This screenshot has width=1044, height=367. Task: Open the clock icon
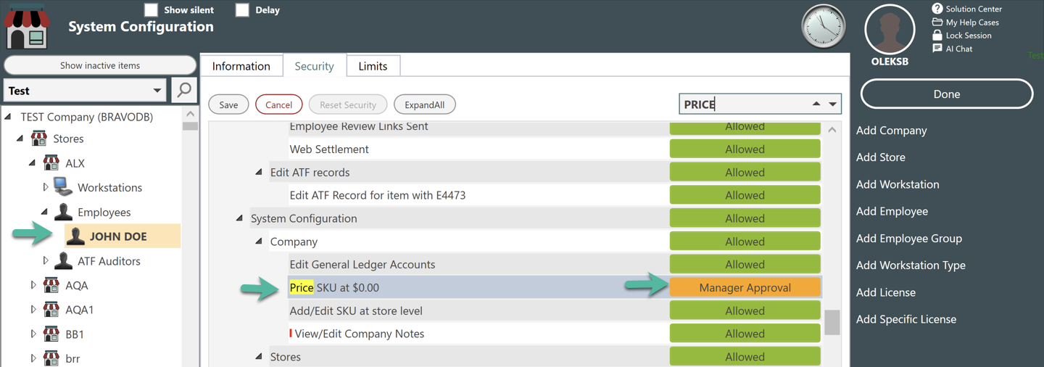click(x=823, y=27)
